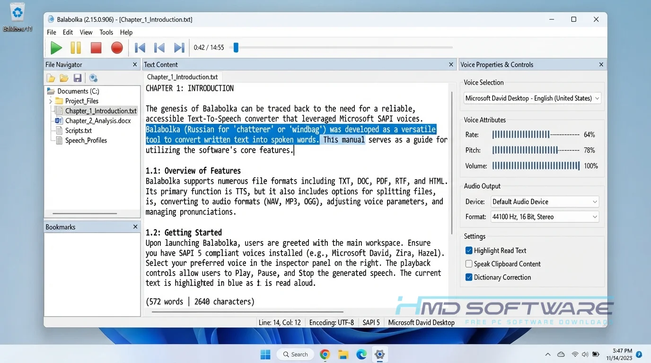Start reading with the green Play button
Screen dimensions: 651x363
click(56, 48)
